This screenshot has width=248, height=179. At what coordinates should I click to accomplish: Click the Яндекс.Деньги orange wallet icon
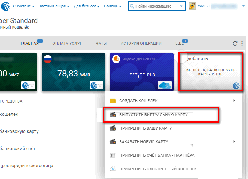[x=116, y=59]
